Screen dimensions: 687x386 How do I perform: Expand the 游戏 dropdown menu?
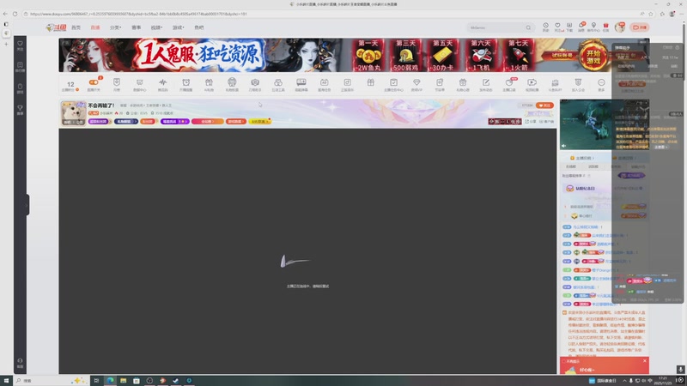coord(178,27)
